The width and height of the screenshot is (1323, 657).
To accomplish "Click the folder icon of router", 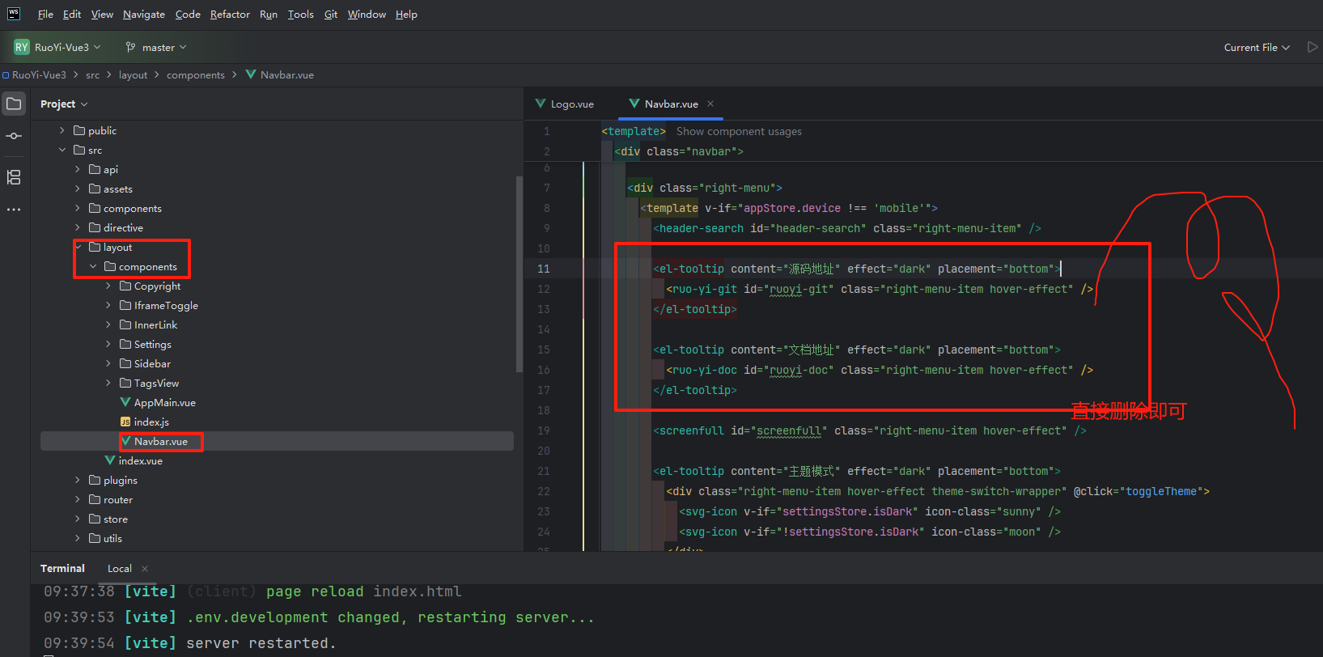I will [x=95, y=499].
